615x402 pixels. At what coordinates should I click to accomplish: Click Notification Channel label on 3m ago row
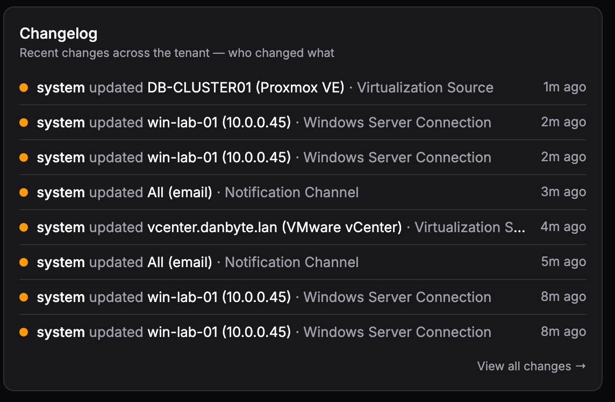pos(291,192)
